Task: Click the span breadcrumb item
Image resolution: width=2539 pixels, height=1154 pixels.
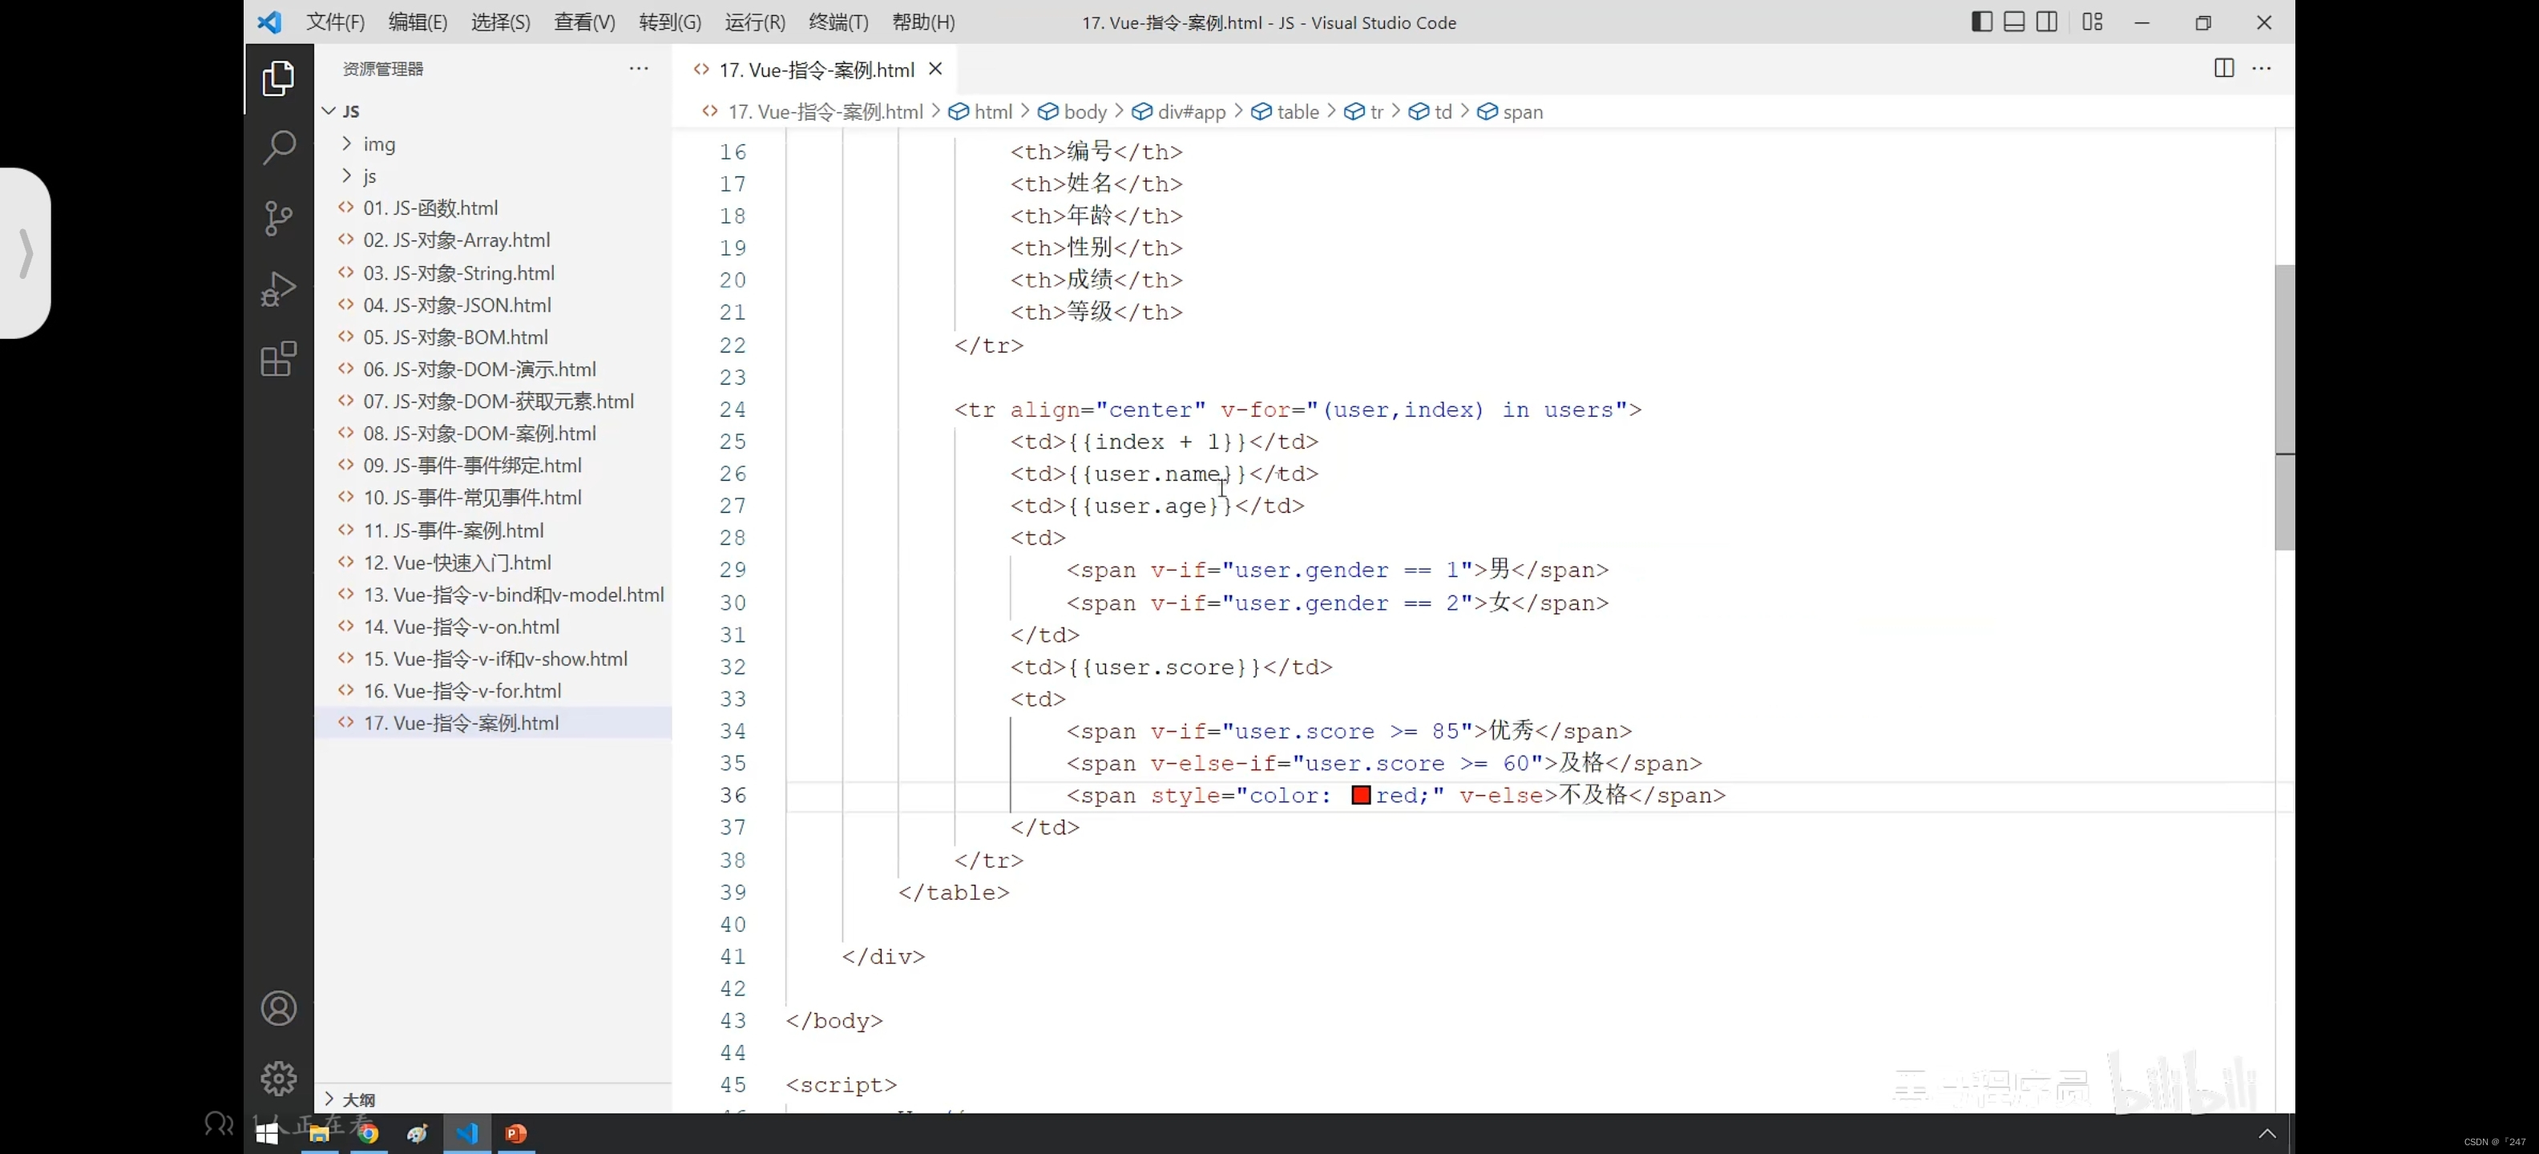Action: 1510,111
